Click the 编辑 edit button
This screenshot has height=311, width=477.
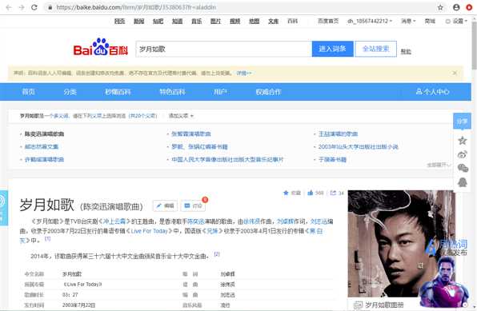point(165,205)
